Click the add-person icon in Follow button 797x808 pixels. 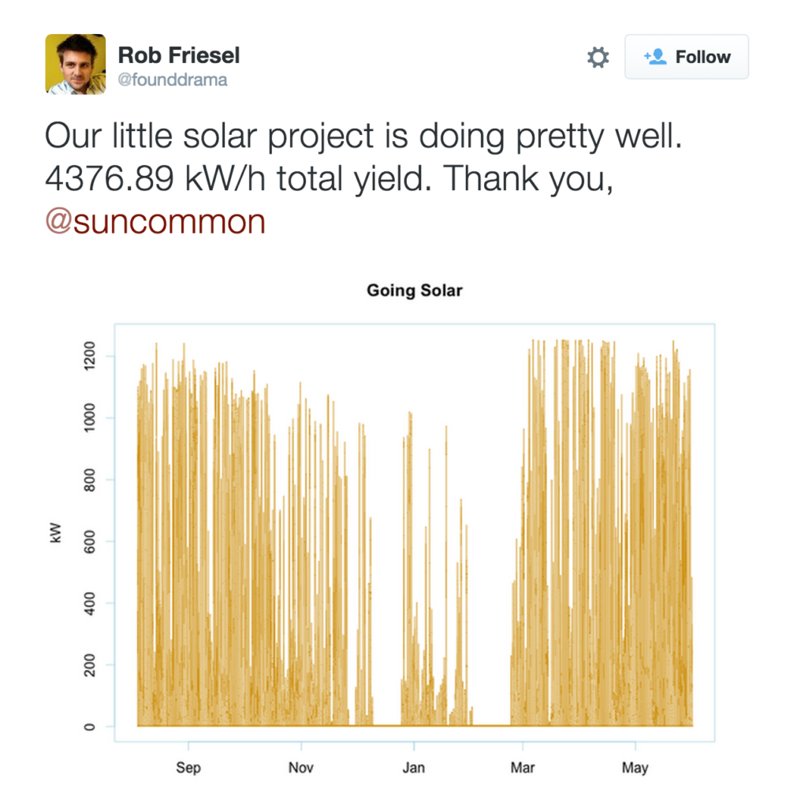[x=655, y=57]
